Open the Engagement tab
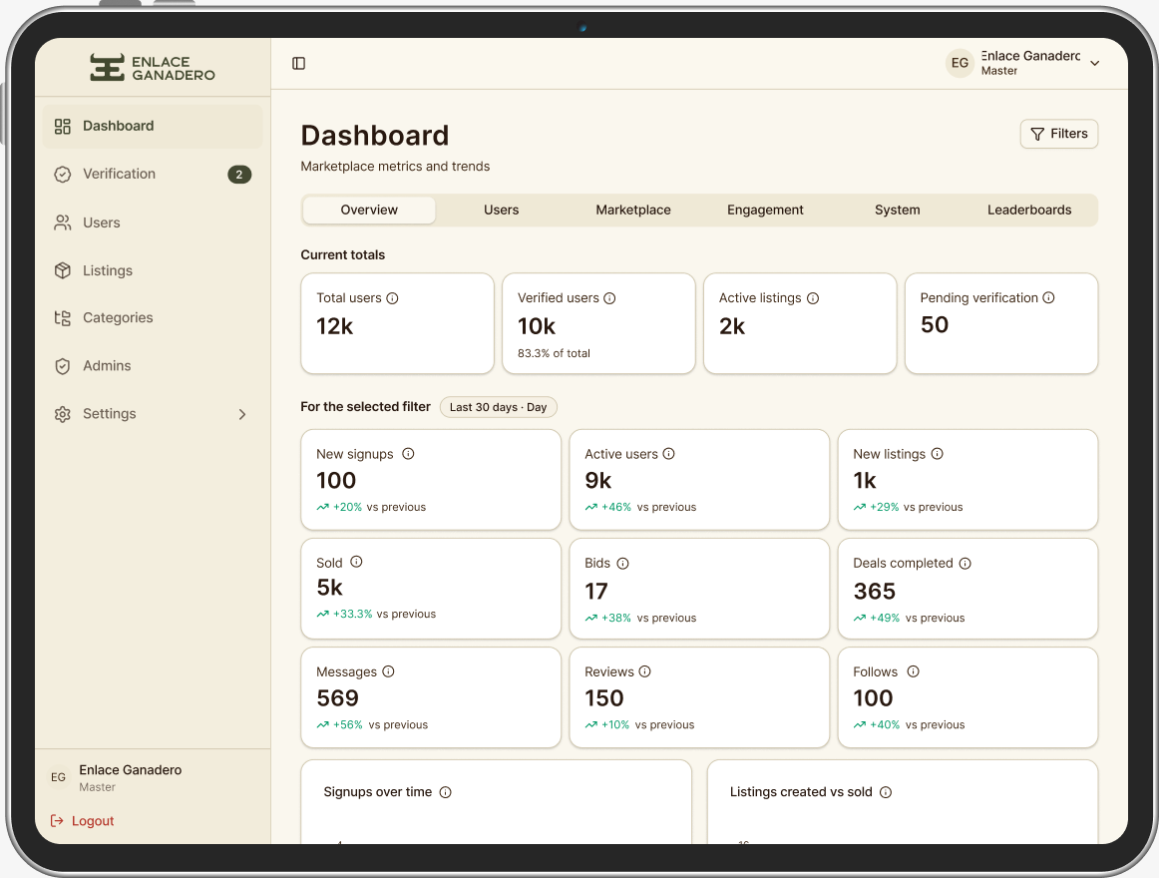 pos(765,211)
